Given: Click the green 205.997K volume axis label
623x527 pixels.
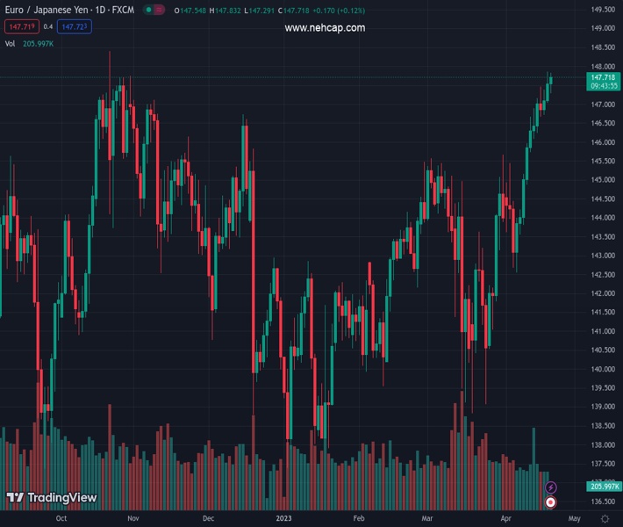Looking at the screenshot, I should click(x=604, y=487).
